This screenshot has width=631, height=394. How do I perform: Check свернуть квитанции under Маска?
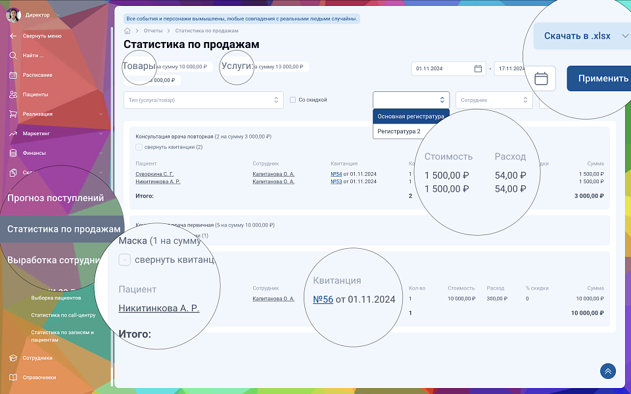click(x=124, y=260)
